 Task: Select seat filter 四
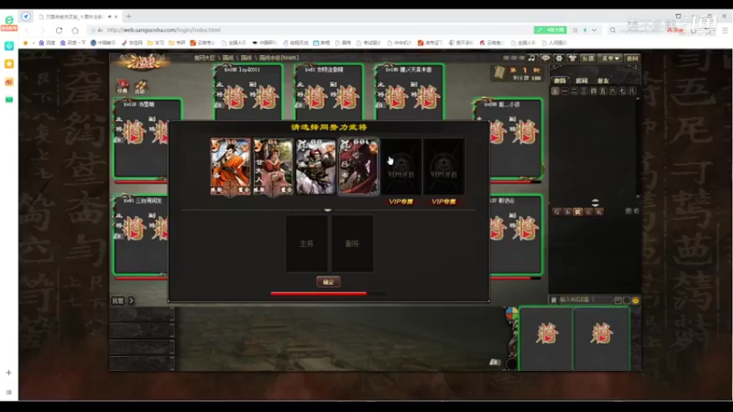click(593, 91)
